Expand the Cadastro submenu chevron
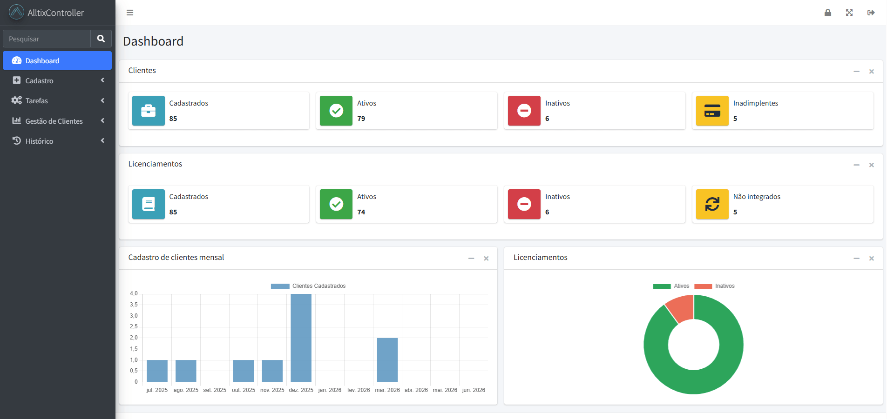 [x=102, y=80]
